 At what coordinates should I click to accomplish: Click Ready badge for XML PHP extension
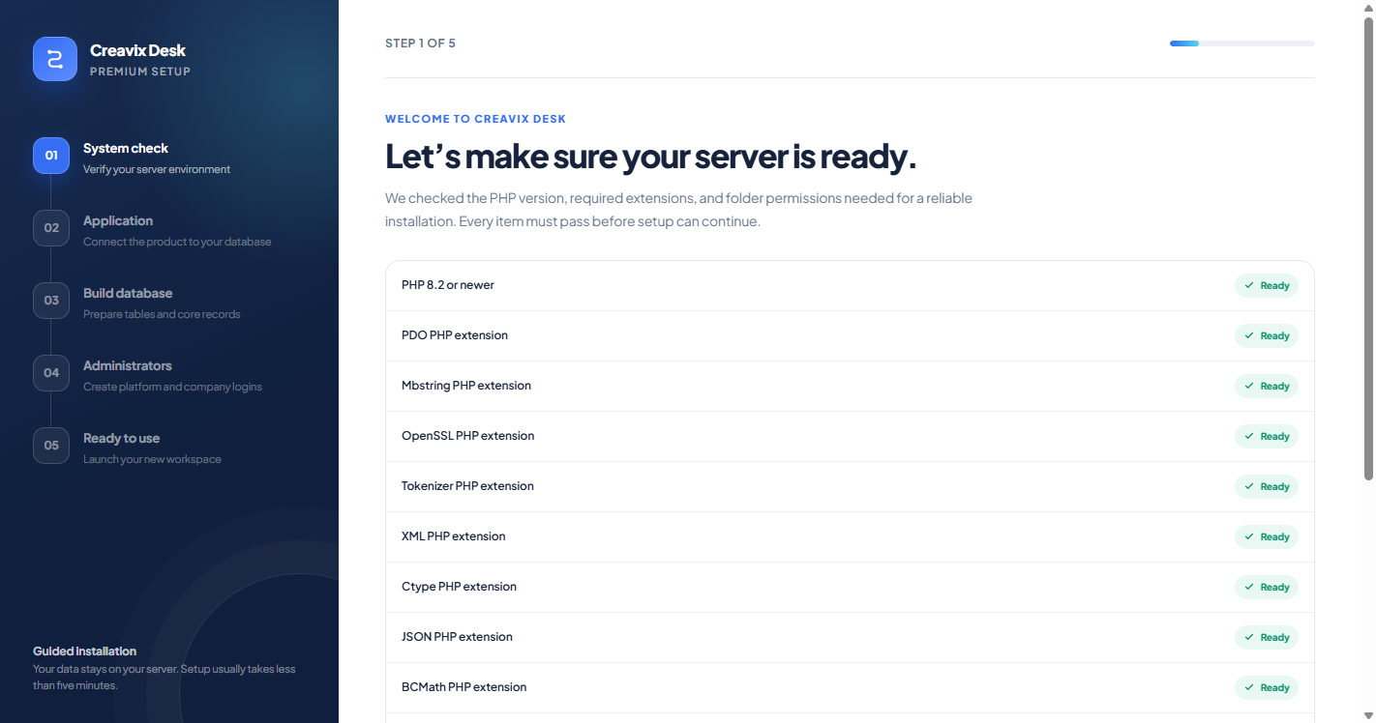click(1267, 536)
